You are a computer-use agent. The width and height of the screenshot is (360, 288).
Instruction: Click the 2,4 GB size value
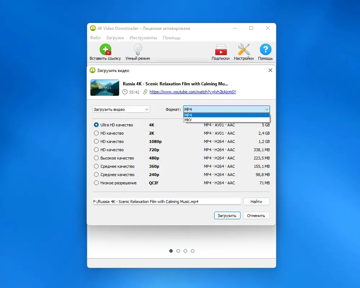pos(264,133)
